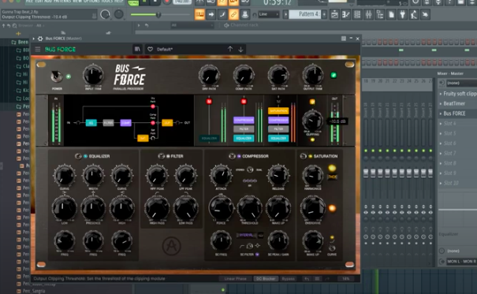The height and width of the screenshot is (294, 477).
Task: Open the preset library browser icon
Action: coord(137,49)
